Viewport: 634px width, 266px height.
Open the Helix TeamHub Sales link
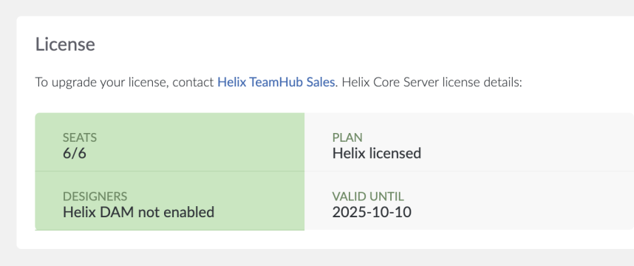pos(276,83)
